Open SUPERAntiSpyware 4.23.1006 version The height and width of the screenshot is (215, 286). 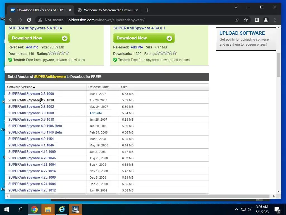(32, 177)
